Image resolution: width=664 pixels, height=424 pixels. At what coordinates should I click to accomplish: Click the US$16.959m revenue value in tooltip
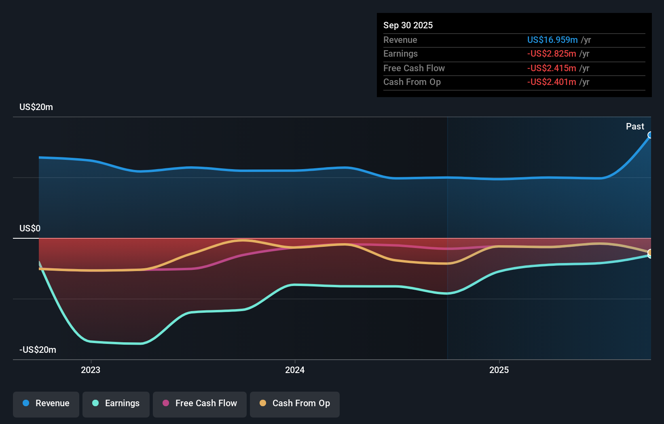pos(552,40)
